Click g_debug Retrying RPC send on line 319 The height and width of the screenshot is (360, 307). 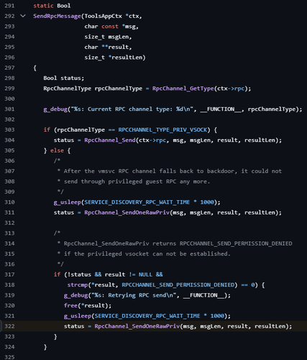point(147,295)
